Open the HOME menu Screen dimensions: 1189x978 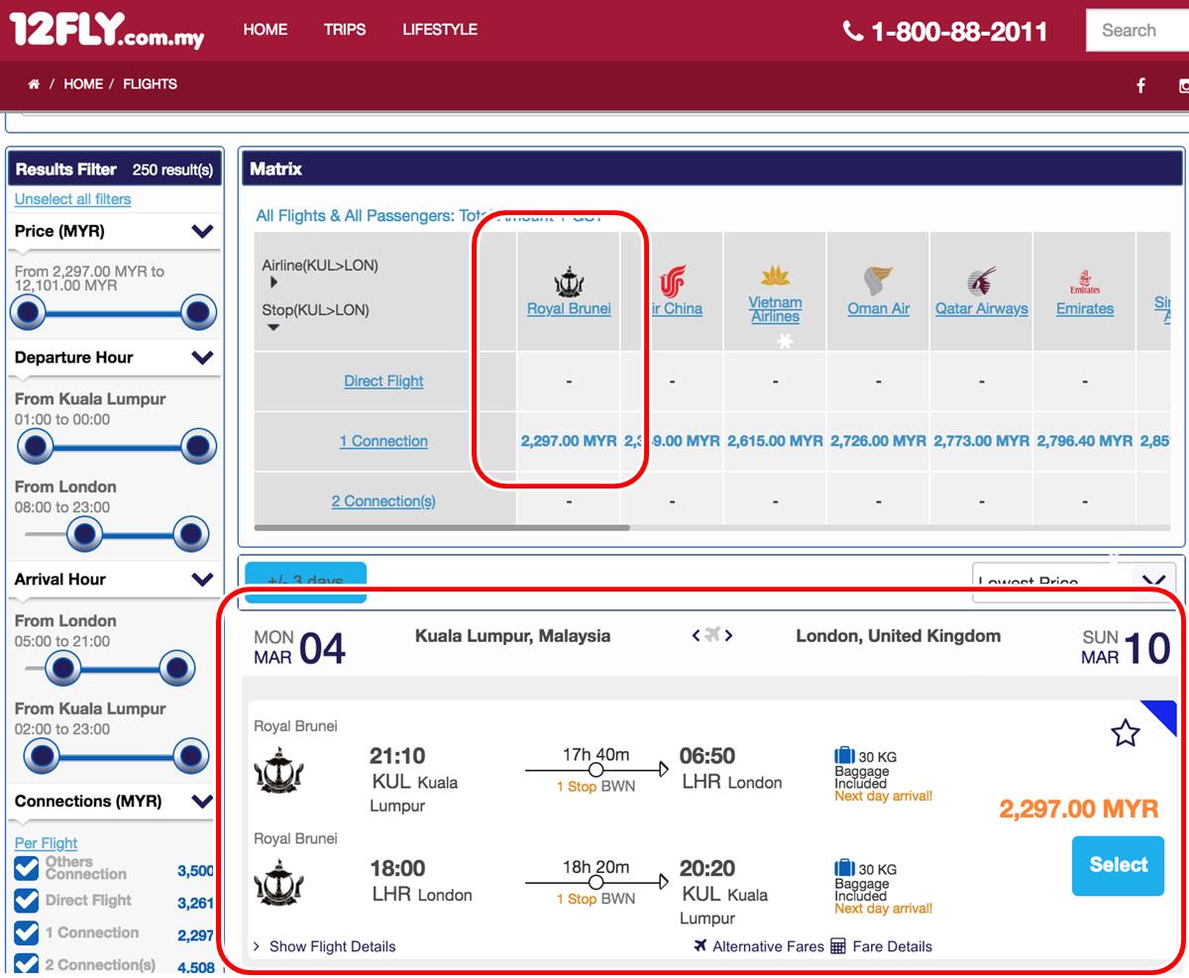click(x=266, y=30)
